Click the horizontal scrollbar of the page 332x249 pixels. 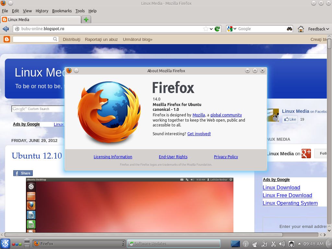[x=144, y=235]
